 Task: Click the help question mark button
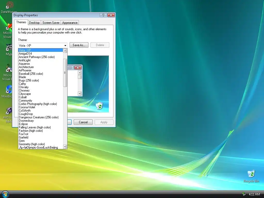[103, 15]
